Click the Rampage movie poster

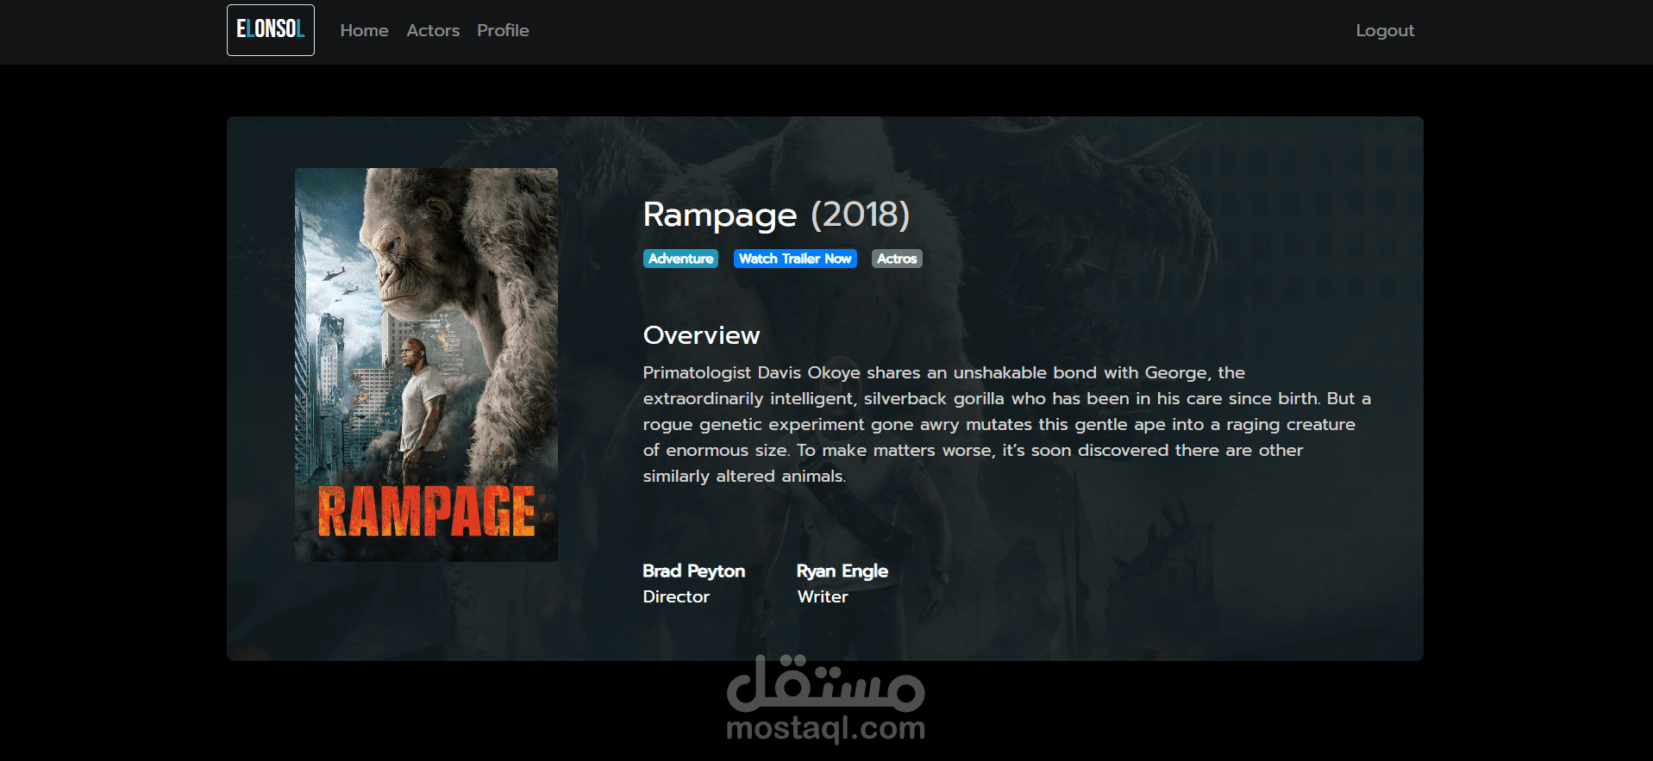click(426, 365)
